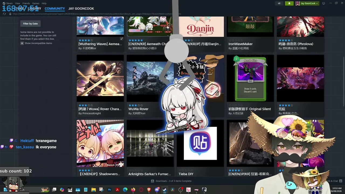
Task: Open the JAY GOONCOOK profile tab
Action: 81,9
